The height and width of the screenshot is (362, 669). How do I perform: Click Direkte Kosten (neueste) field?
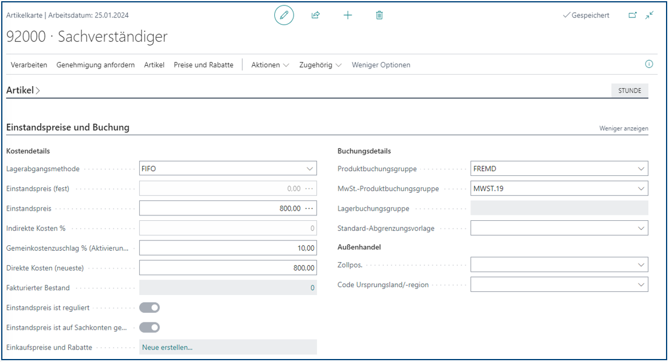(x=228, y=268)
